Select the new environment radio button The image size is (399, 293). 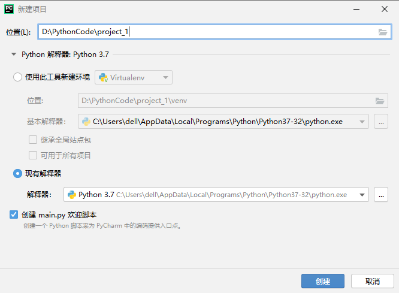17,77
